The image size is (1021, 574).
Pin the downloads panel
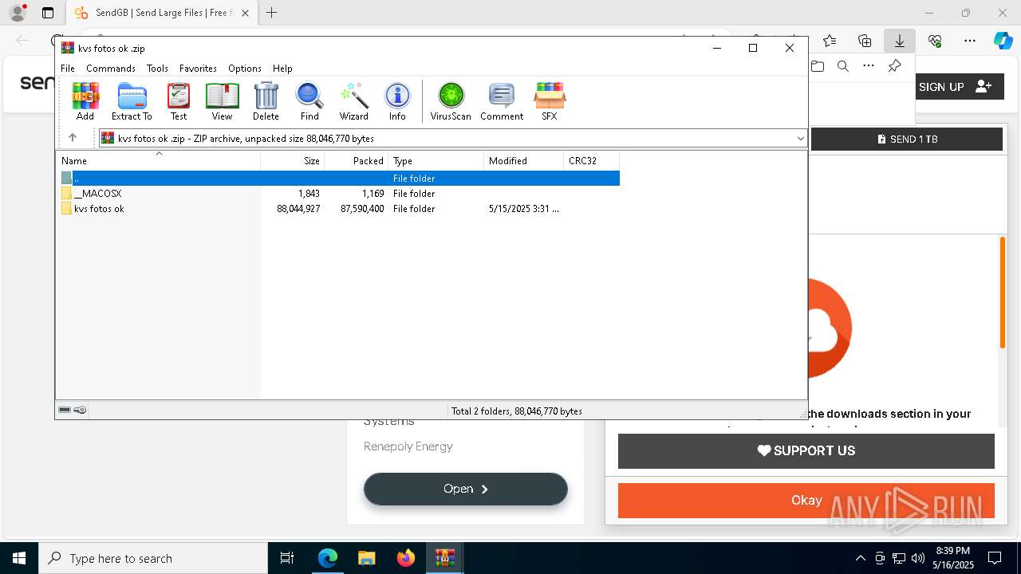click(894, 66)
